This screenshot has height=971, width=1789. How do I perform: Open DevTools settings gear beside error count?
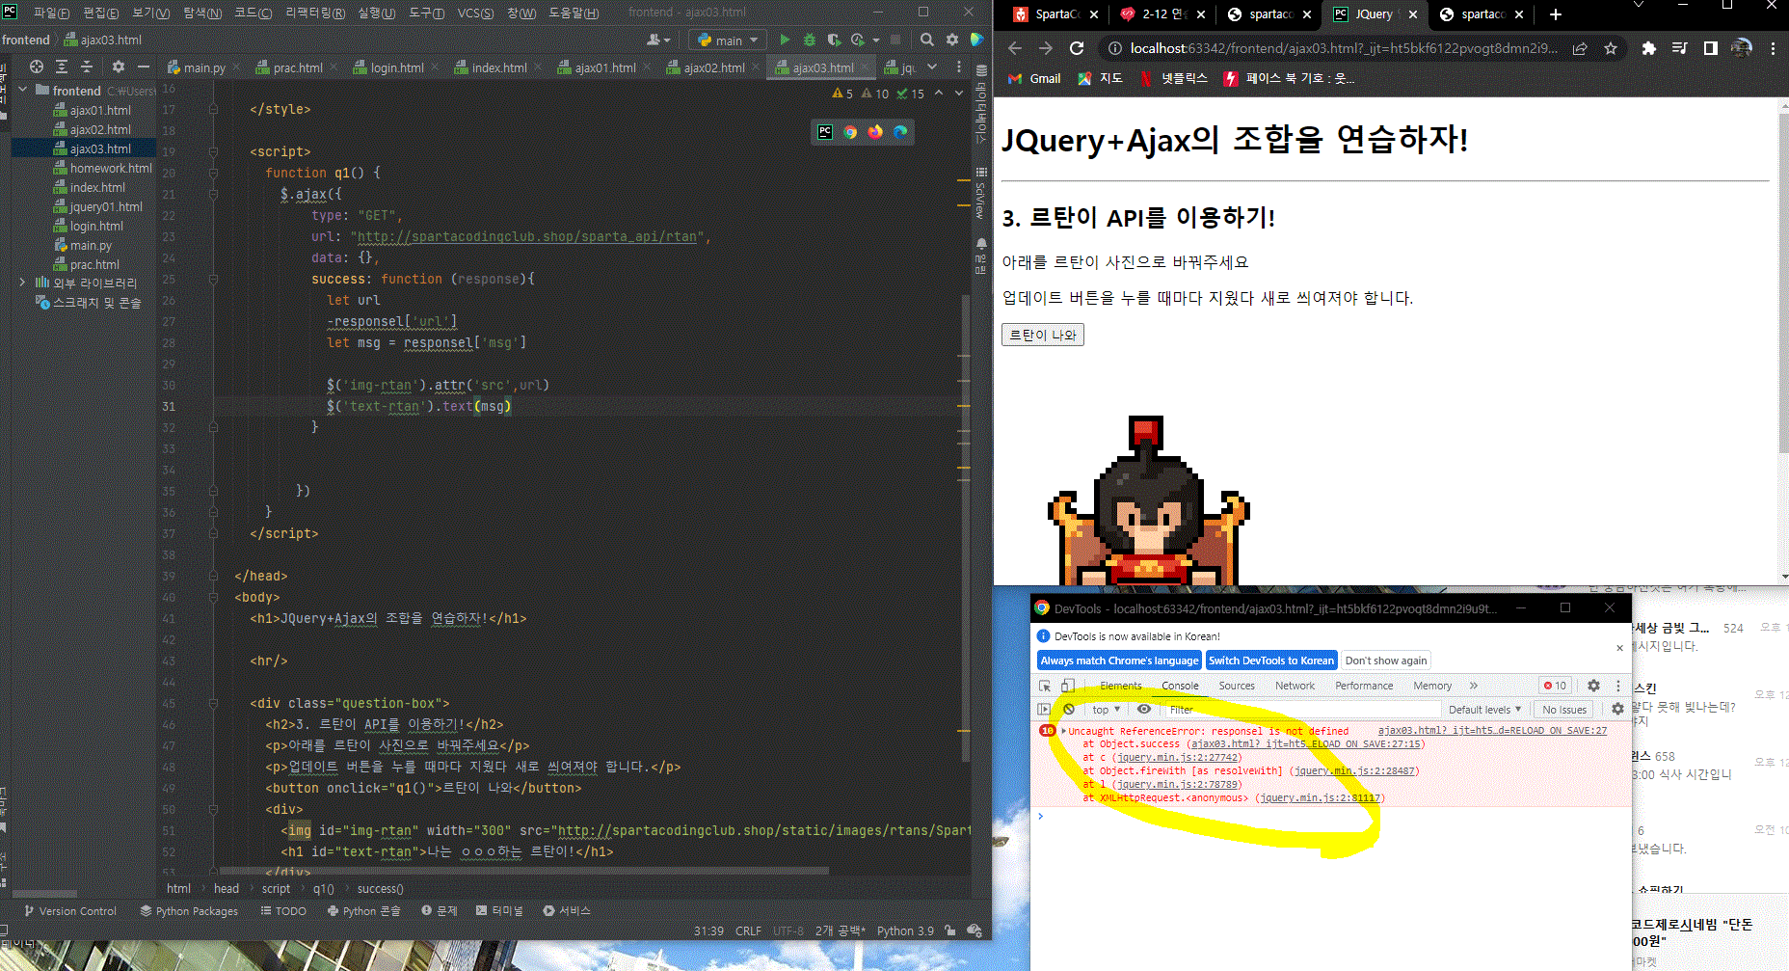(x=1593, y=686)
